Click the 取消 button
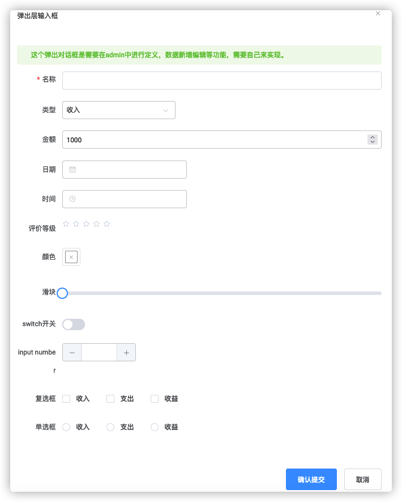This screenshot has width=402, height=502. tap(362, 479)
